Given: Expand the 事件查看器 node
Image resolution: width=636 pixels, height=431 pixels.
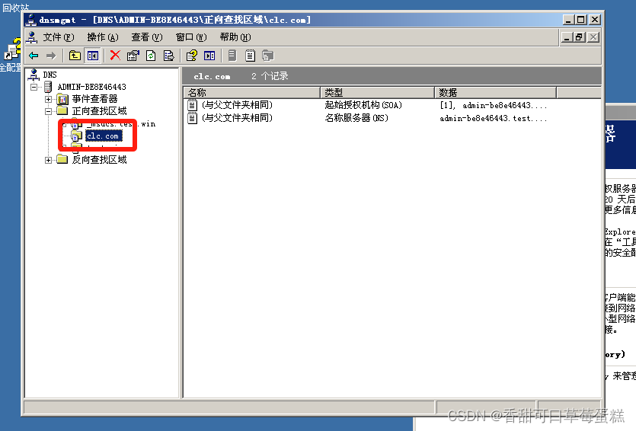Looking at the screenshot, I should coord(48,99).
